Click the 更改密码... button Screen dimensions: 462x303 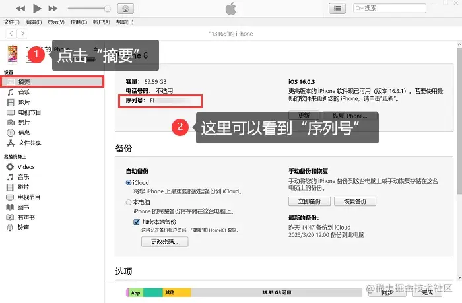pyautogui.click(x=165, y=242)
